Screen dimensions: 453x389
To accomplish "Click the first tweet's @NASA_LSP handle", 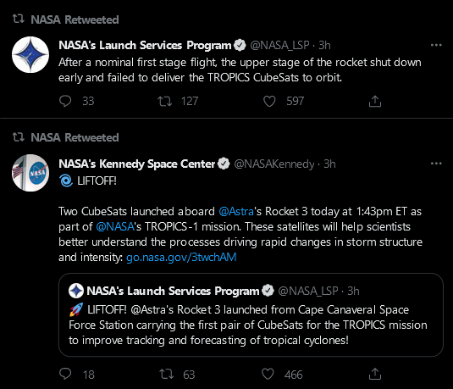I will click(279, 46).
